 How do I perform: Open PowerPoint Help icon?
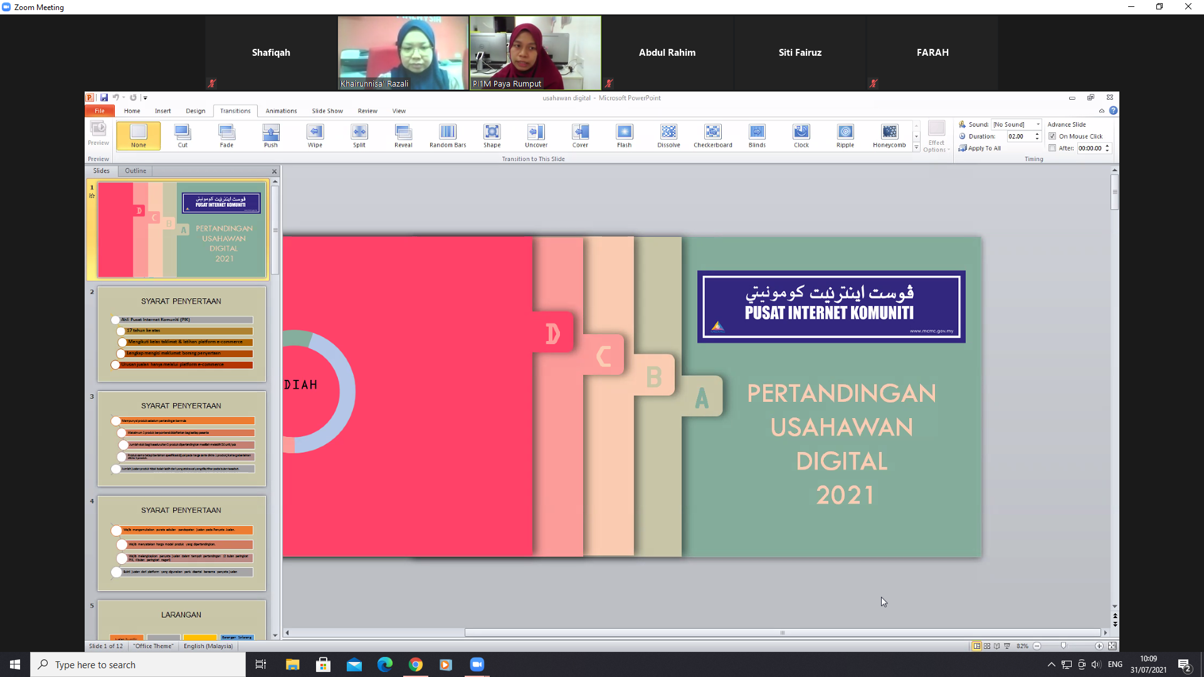coord(1113,111)
